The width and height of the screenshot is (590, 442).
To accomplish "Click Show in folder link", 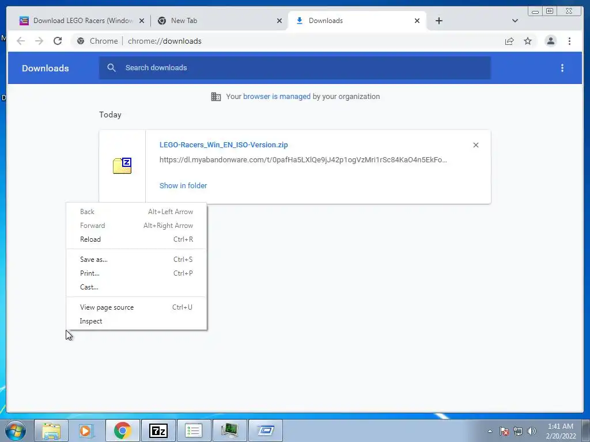I will (183, 185).
